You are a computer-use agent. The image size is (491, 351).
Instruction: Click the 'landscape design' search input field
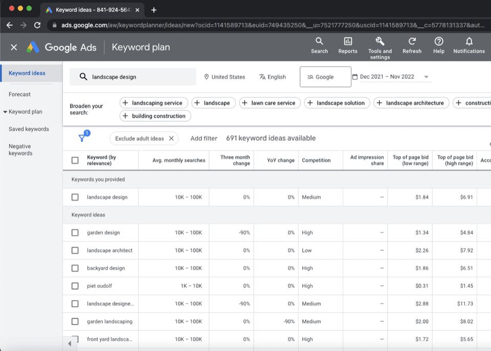point(133,76)
